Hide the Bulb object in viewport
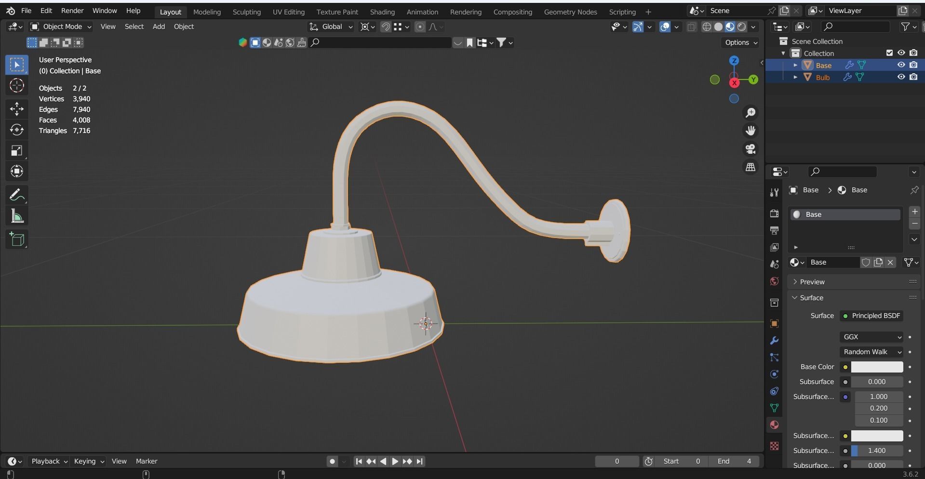925x479 pixels. pyautogui.click(x=901, y=77)
